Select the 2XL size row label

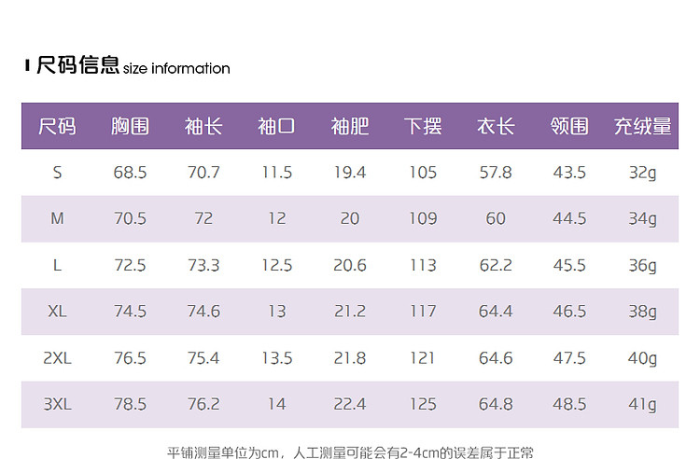point(57,358)
